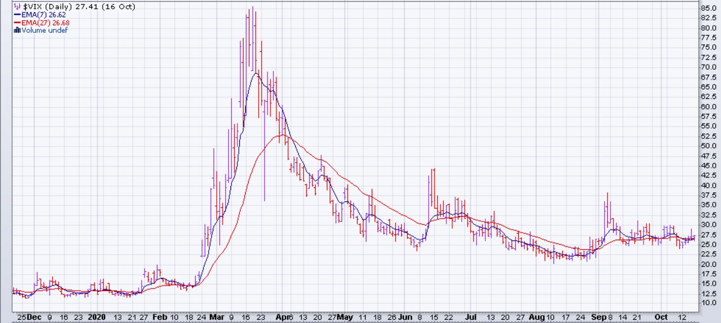Click the Oct month label on date axis

tap(661, 317)
